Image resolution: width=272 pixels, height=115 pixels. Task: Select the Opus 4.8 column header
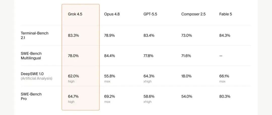112,14
